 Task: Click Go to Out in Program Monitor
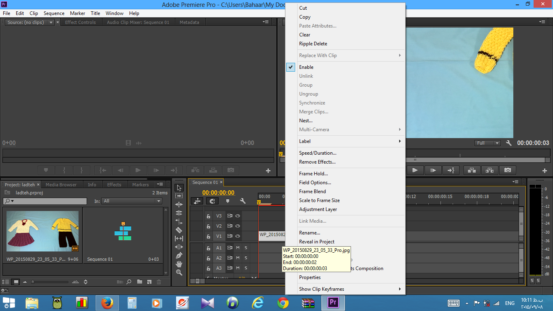click(x=451, y=170)
